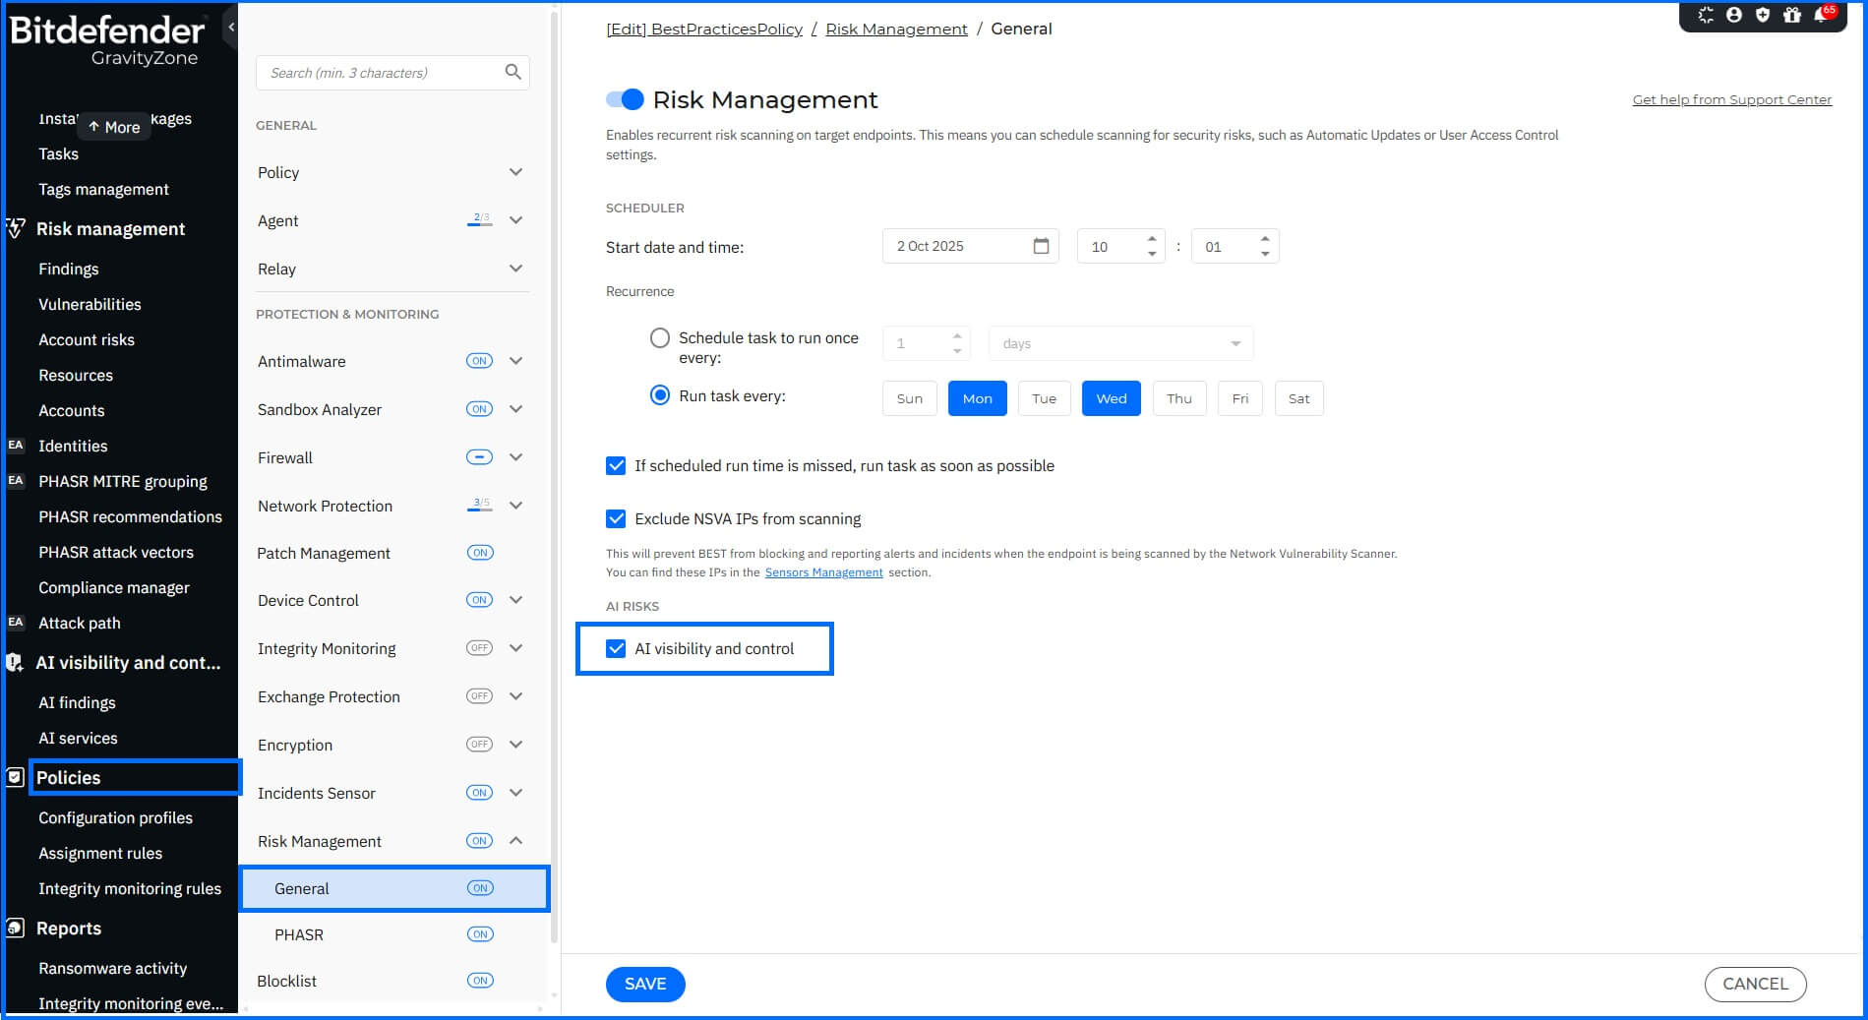Click the collapse-arrows icon in top bar
The width and height of the screenshot is (1868, 1020).
(x=1706, y=15)
